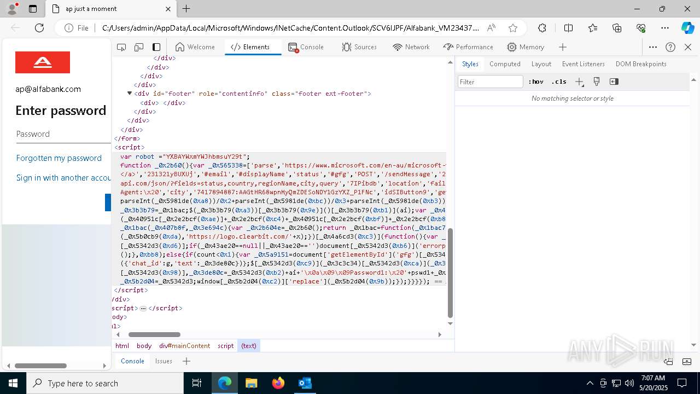Image resolution: width=700 pixels, height=394 pixels.
Task: Open the tab actions menu icon
Action: pos(33,9)
